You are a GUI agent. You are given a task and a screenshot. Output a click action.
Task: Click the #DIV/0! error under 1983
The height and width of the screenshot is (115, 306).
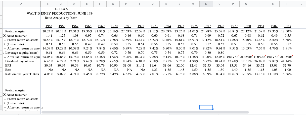[x=286, y=57]
